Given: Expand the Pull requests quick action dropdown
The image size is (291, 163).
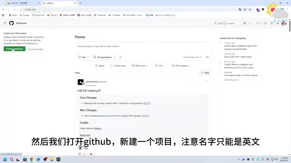Looking at the screenshot, I should pos(181,66).
